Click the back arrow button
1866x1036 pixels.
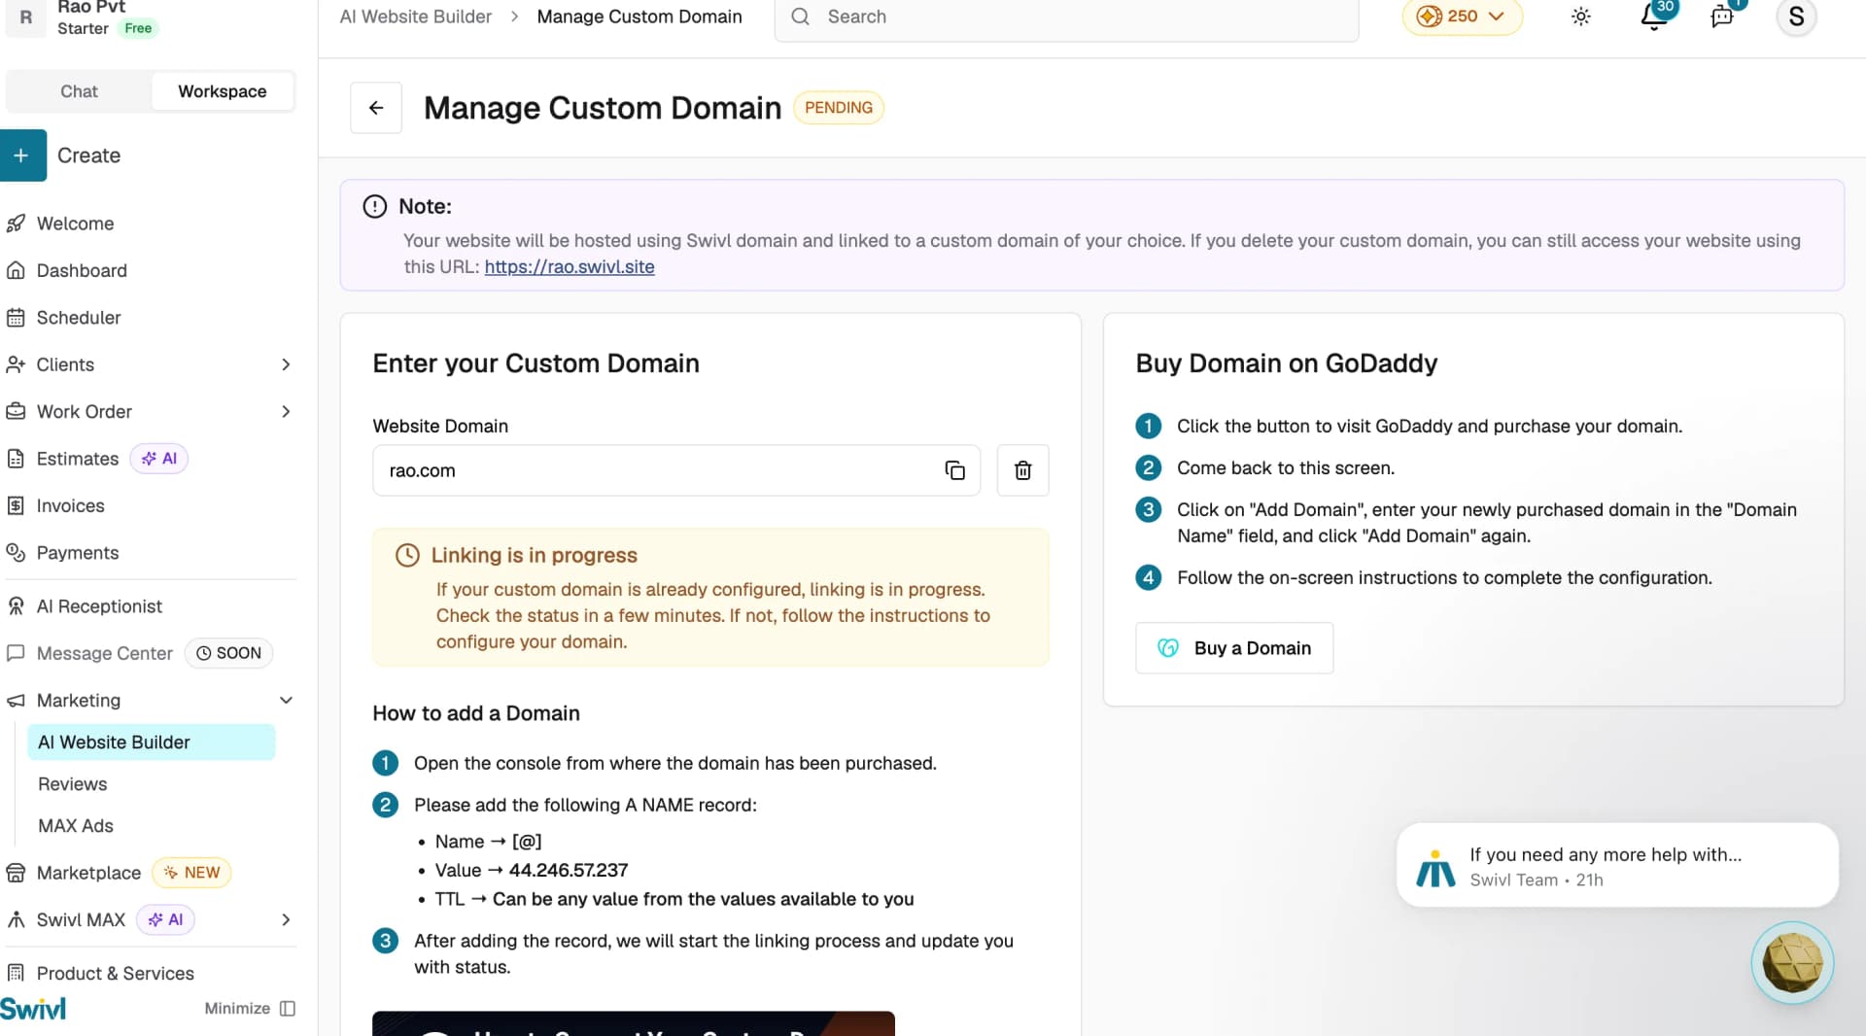point(376,108)
